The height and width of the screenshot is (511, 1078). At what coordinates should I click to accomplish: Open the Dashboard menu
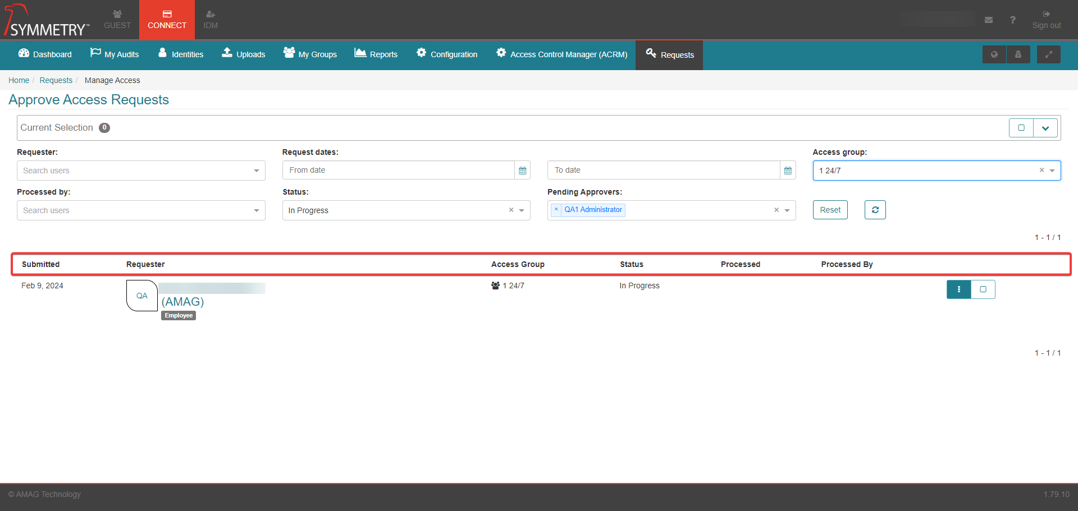[x=45, y=54]
